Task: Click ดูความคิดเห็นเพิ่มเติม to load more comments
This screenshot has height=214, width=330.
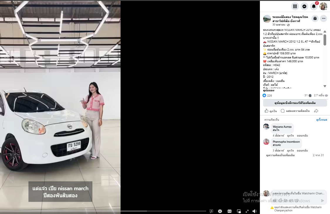Action: (x=280, y=155)
